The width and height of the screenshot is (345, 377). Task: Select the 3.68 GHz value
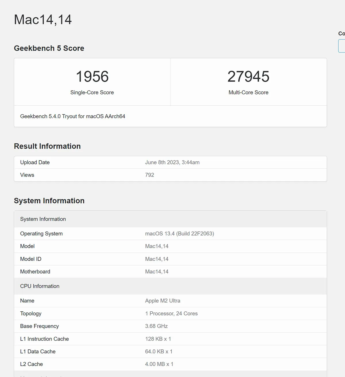(x=156, y=326)
